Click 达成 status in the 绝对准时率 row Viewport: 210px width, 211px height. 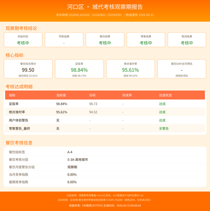click(162, 112)
